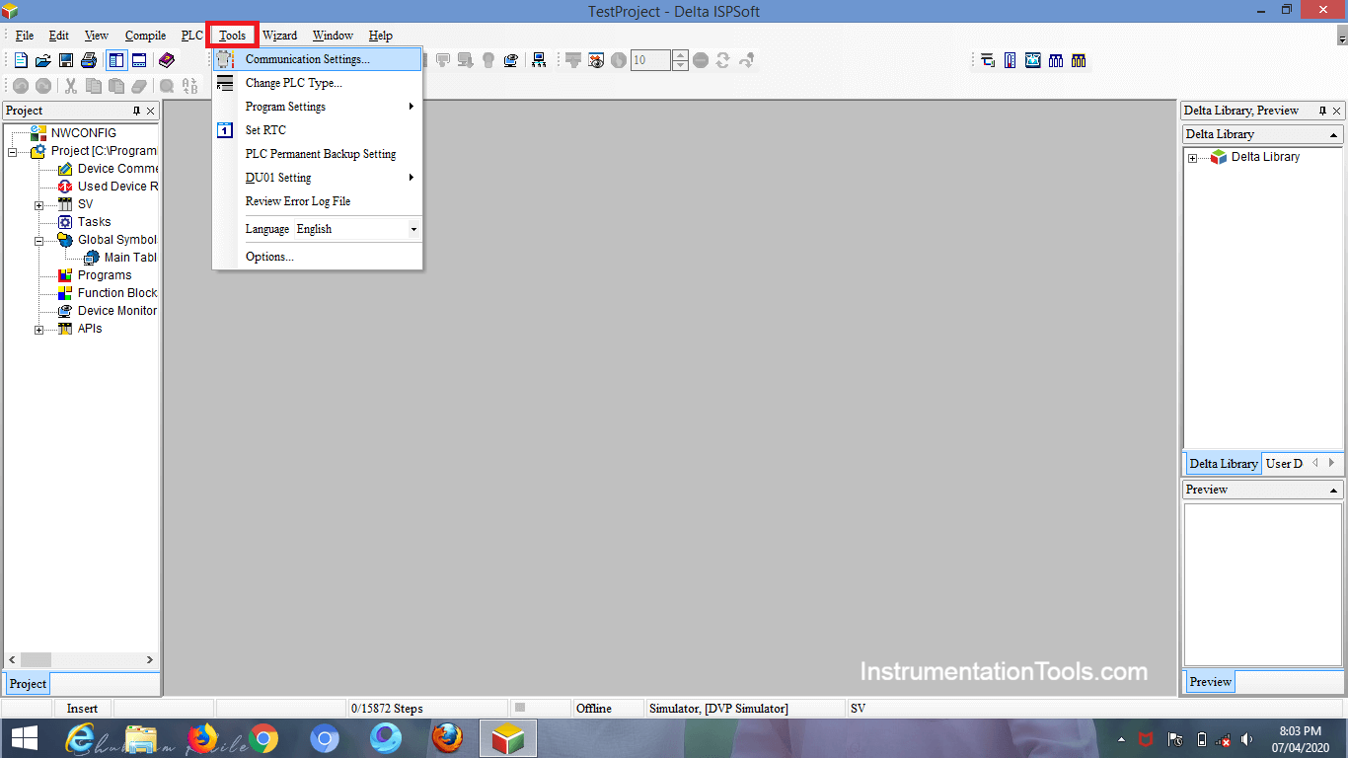Open Internet Explorer from the taskbar
The height and width of the screenshot is (758, 1348).
[80, 738]
